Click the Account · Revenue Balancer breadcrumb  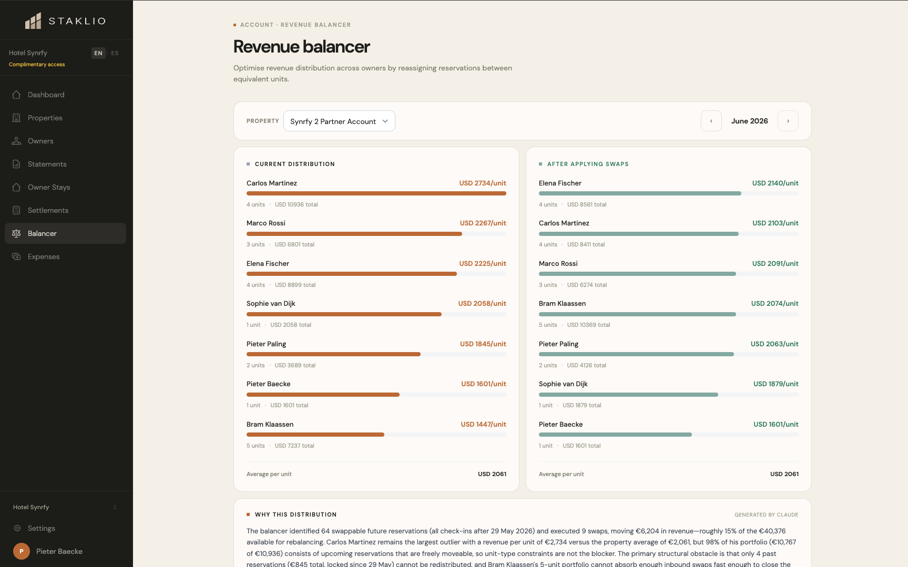[x=295, y=25]
